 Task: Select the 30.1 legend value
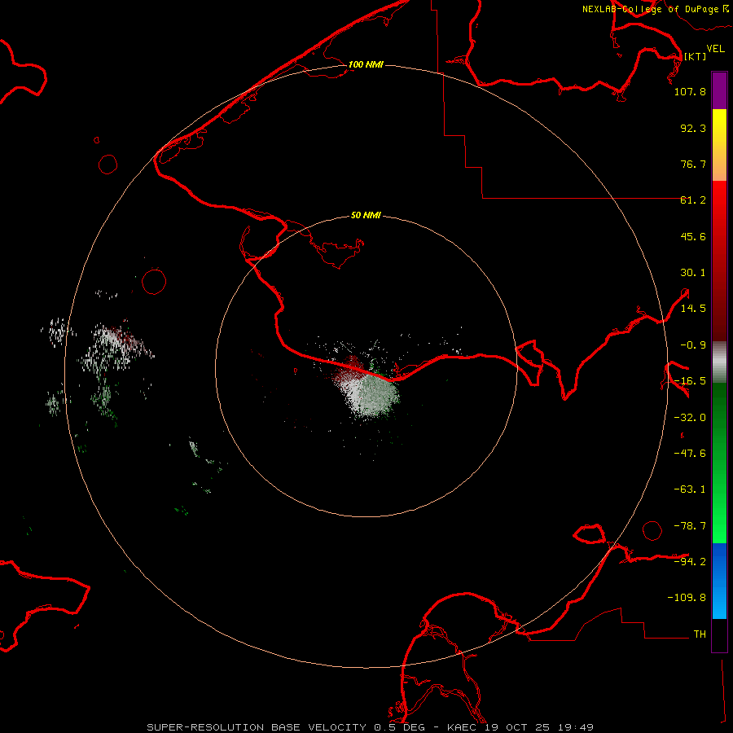tap(693, 273)
